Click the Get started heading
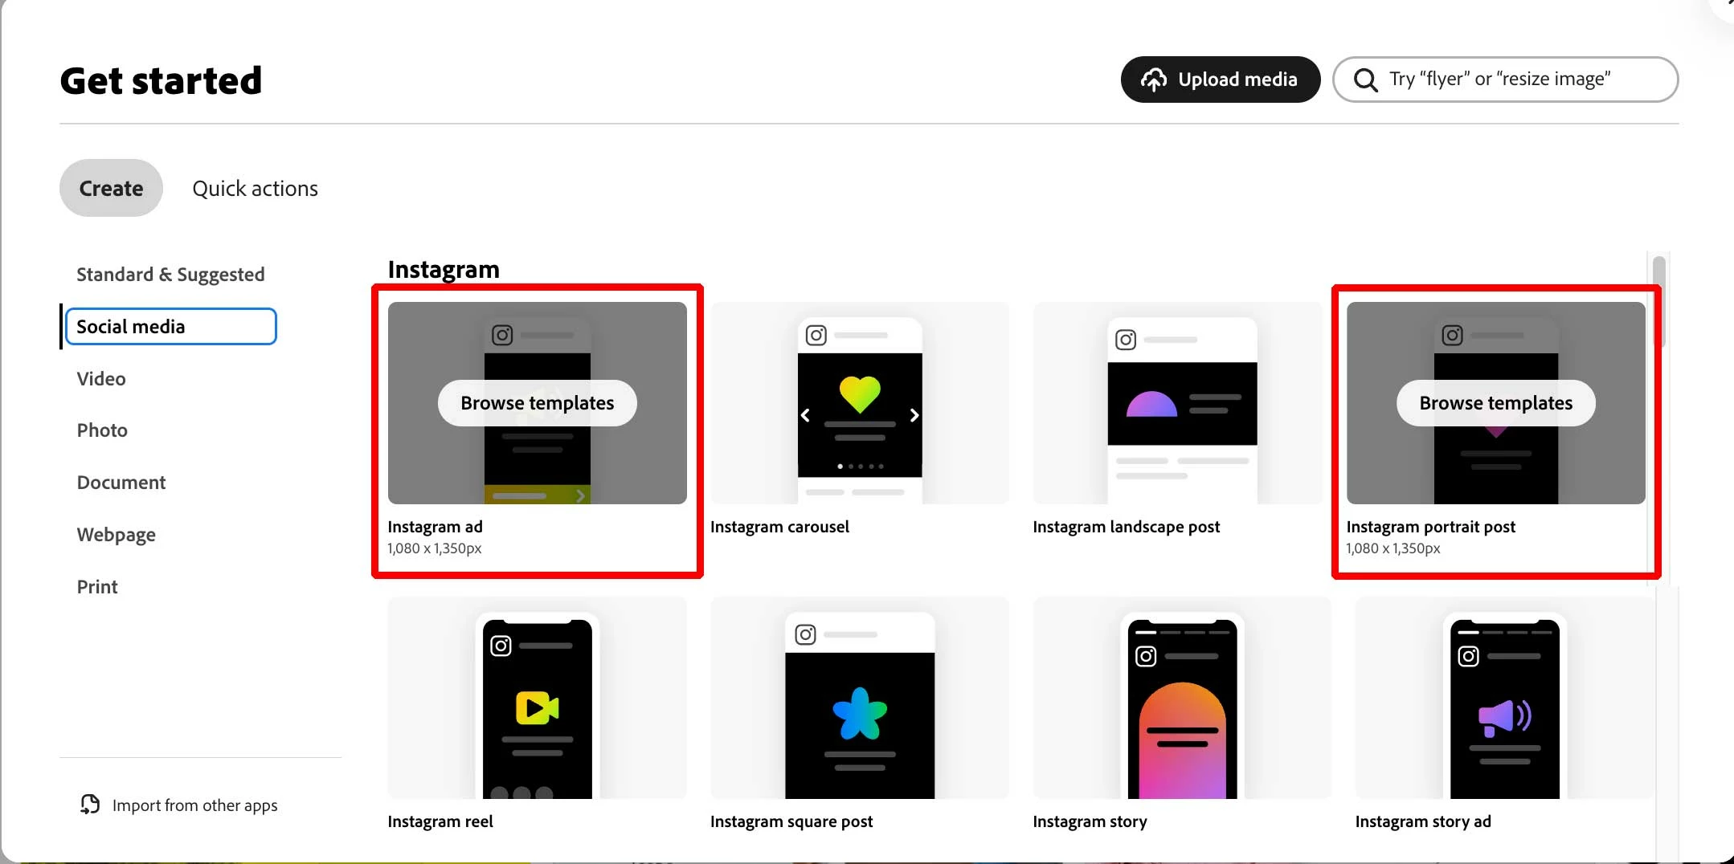1734x864 pixels. pos(161,81)
